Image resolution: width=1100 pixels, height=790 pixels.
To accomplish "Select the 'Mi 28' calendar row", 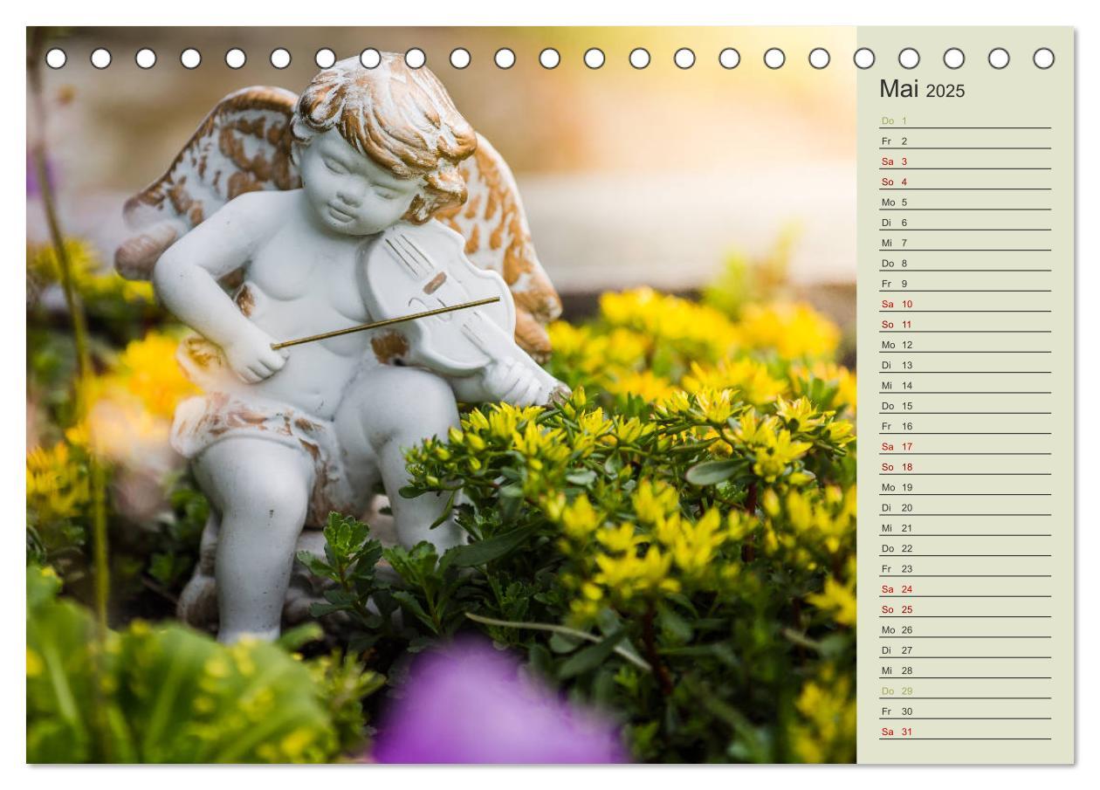I will coord(965,670).
